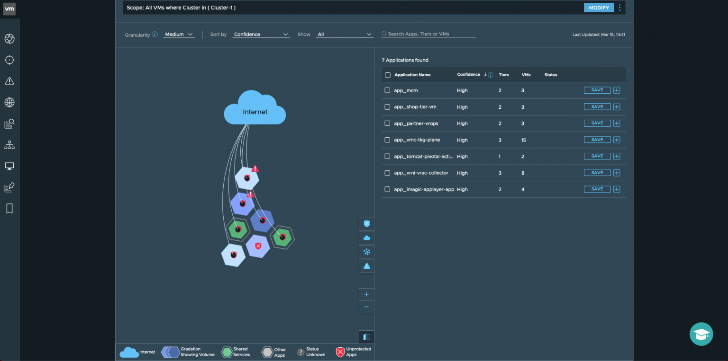The height and width of the screenshot is (361, 728).
Task: Zoom out the topology map
Action: click(366, 307)
